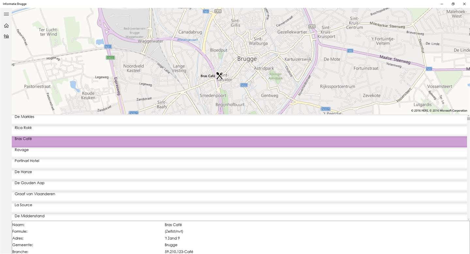Click the Fortuinstraat map label
470x254 pixels.
click(366, 68)
